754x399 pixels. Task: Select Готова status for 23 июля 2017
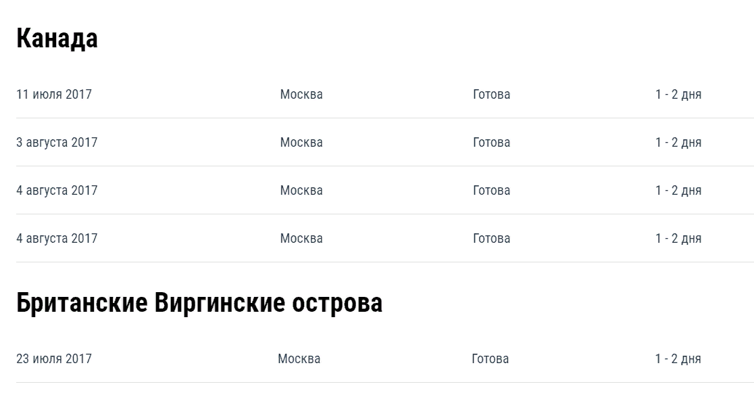[490, 359]
